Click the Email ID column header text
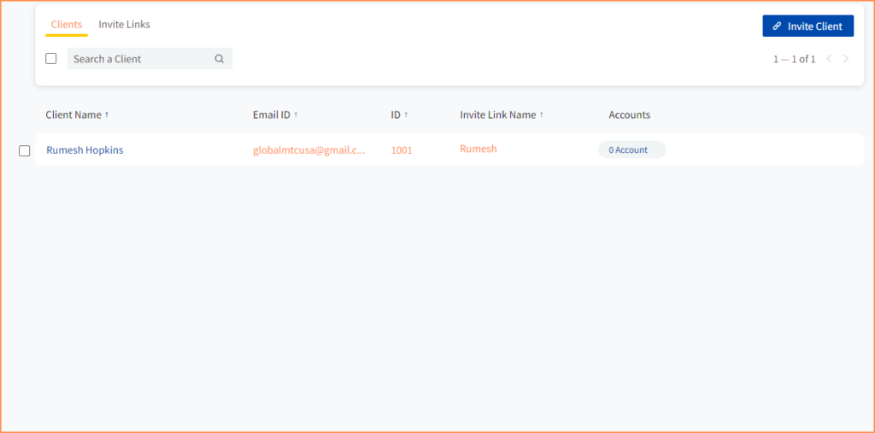Image resolution: width=875 pixels, height=433 pixels. point(272,115)
